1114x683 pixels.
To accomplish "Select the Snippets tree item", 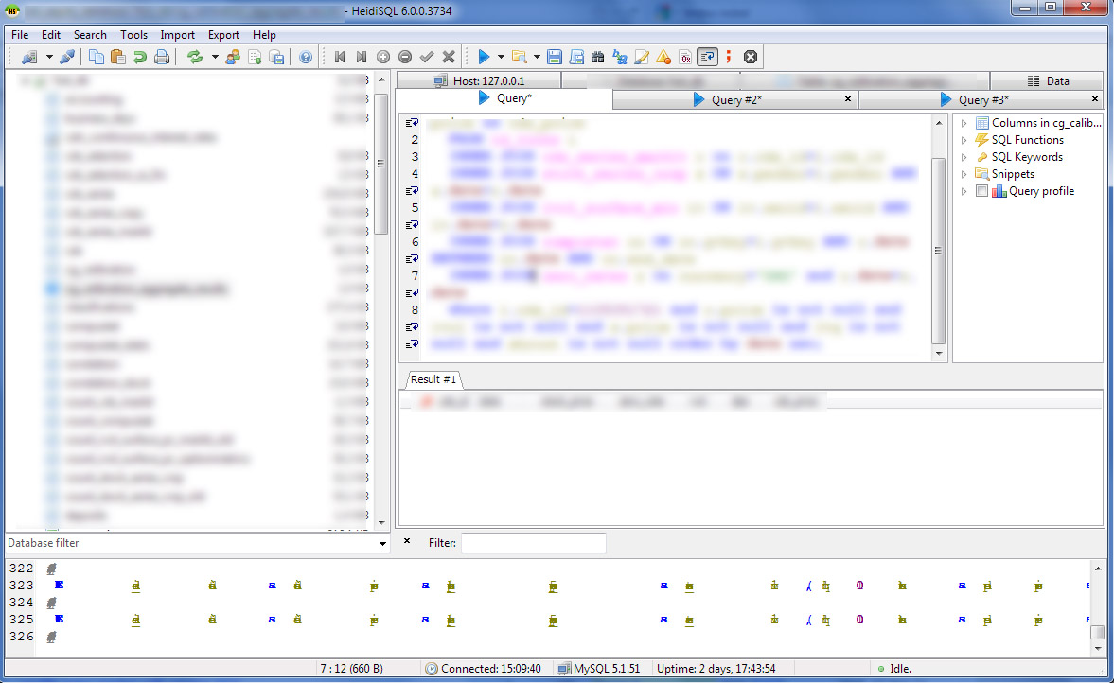I will tap(1013, 174).
